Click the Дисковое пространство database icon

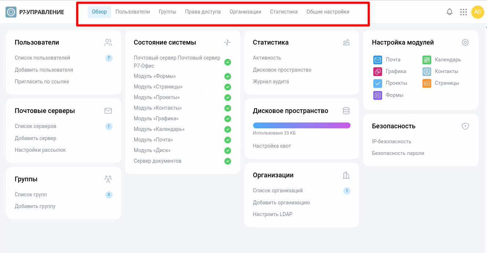point(346,111)
